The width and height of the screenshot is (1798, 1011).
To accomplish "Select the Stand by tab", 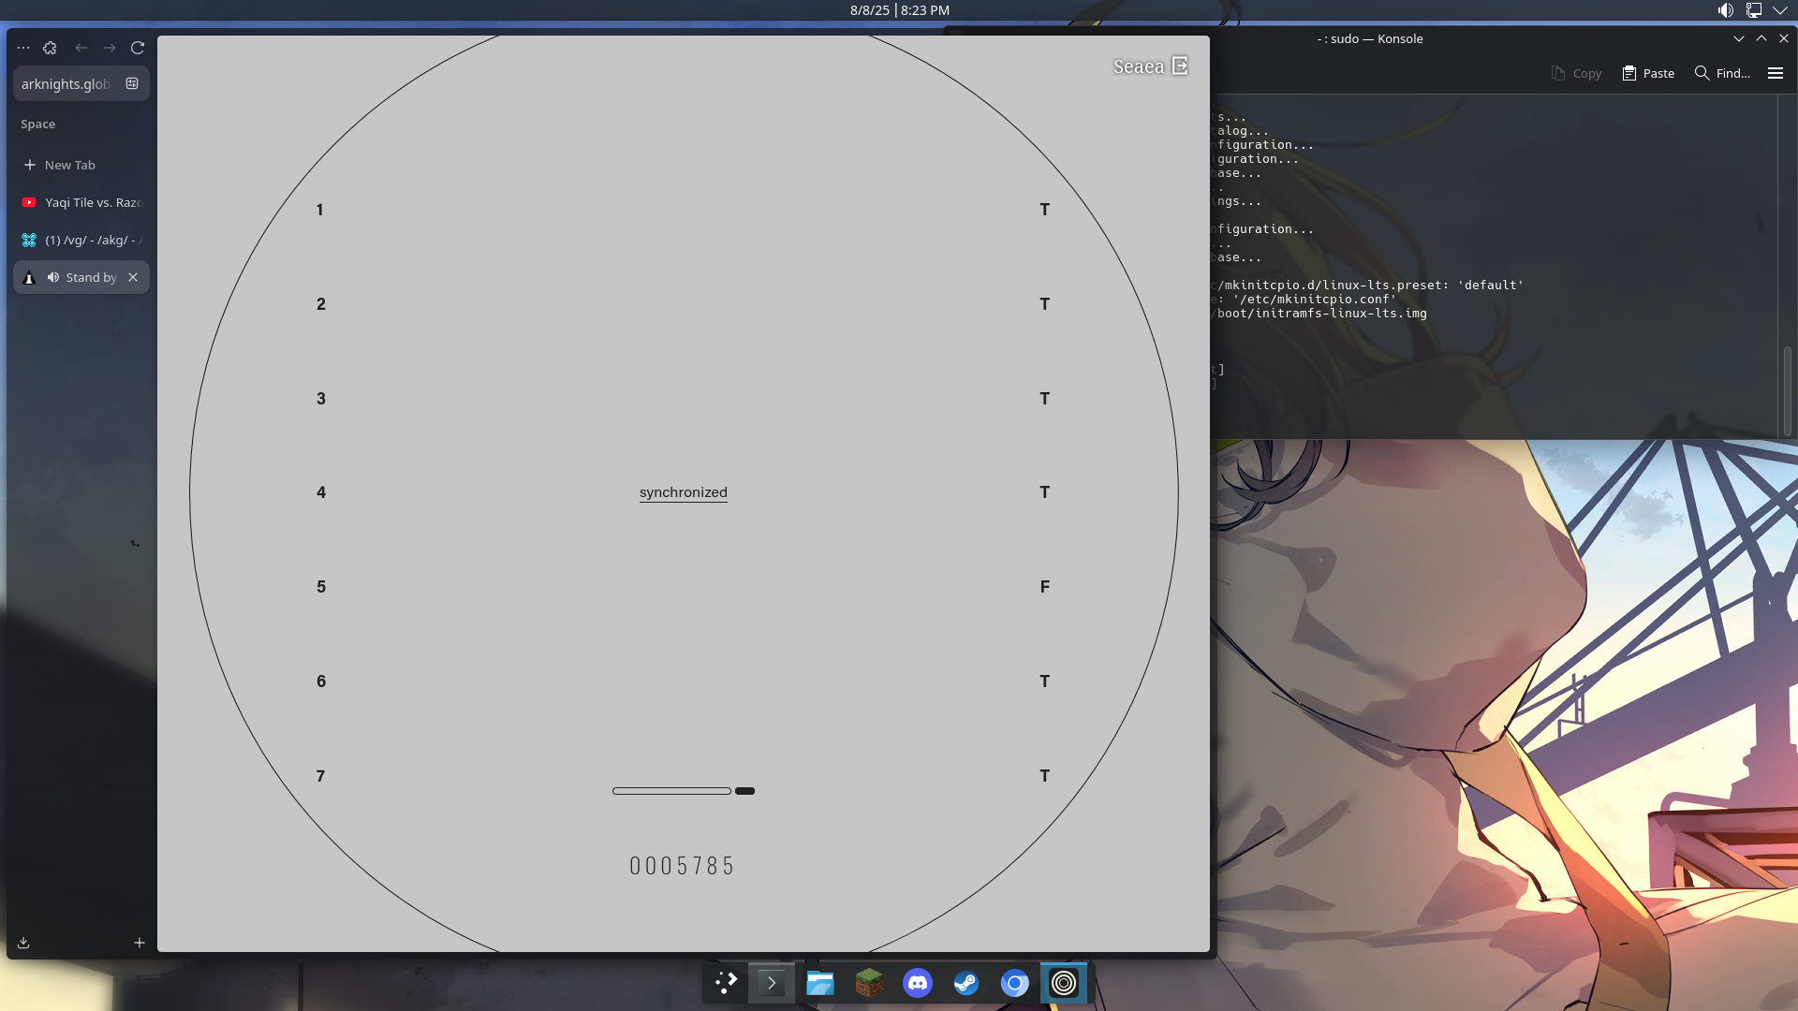I will pyautogui.click(x=81, y=277).
